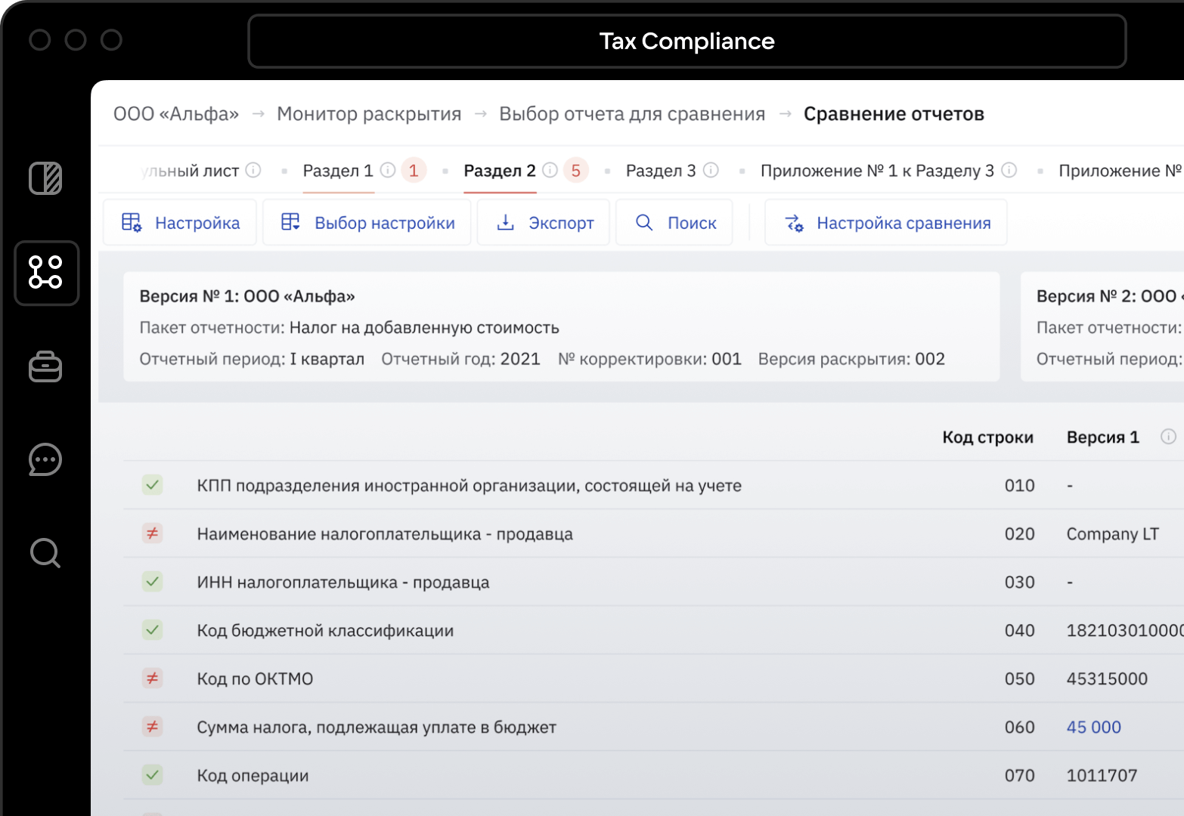
Task: Click Версия раскрытия: 002 text
Action: (851, 359)
